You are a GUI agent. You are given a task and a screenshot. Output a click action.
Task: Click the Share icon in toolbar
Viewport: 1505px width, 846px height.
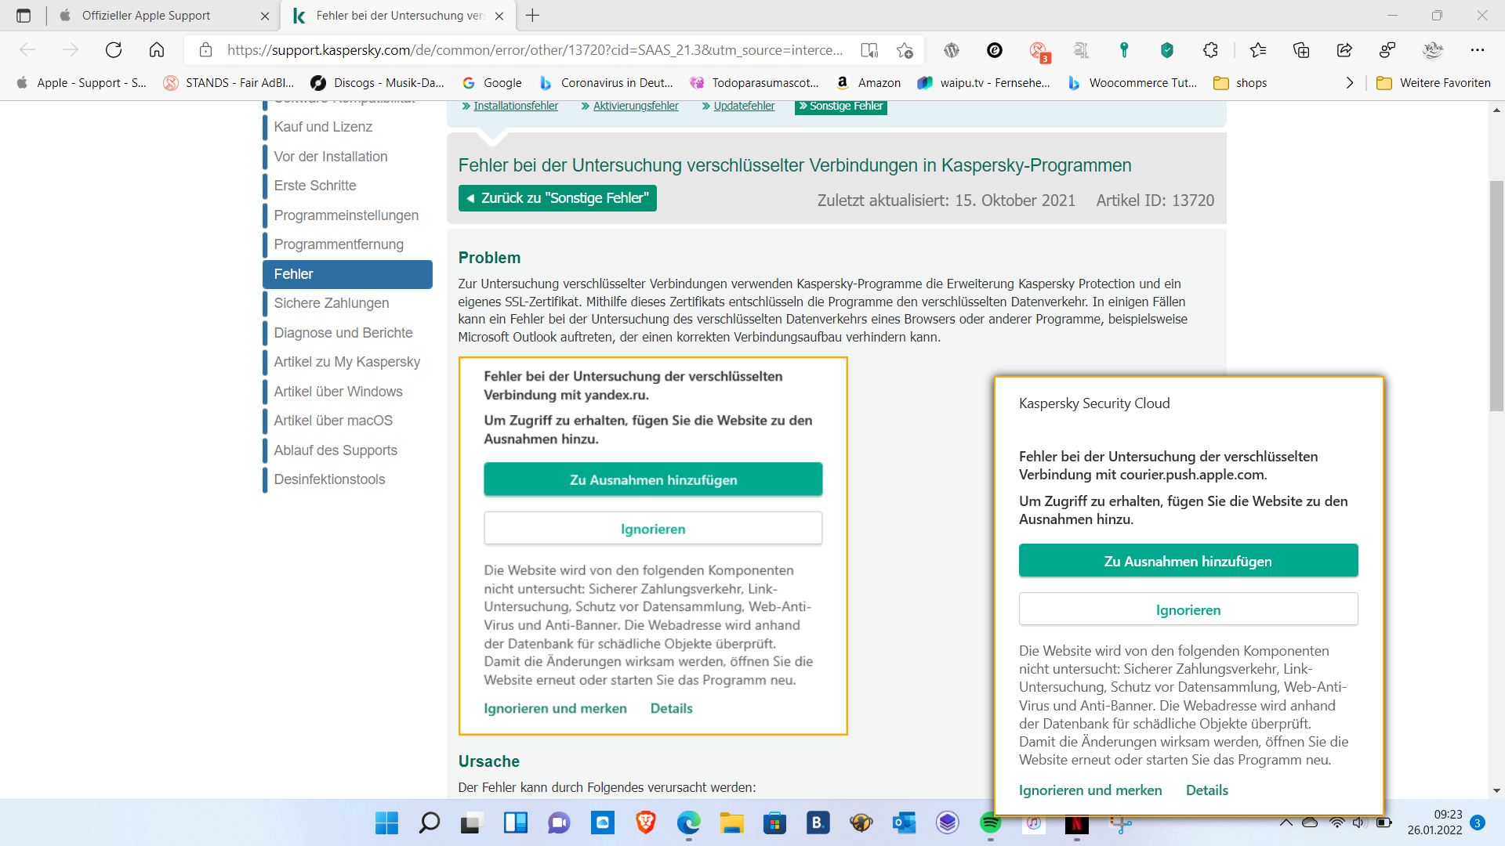pyautogui.click(x=1344, y=50)
